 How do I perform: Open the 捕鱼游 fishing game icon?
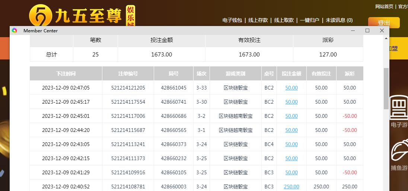click(x=400, y=150)
